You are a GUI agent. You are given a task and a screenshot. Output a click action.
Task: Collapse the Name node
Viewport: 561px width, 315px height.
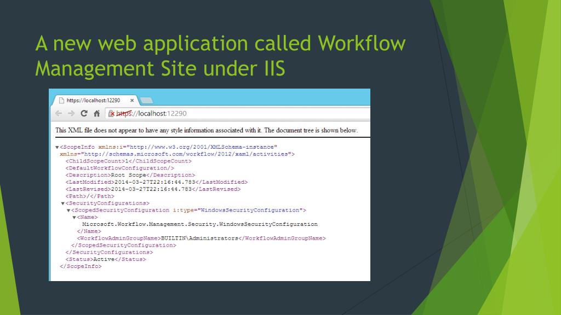point(74,217)
